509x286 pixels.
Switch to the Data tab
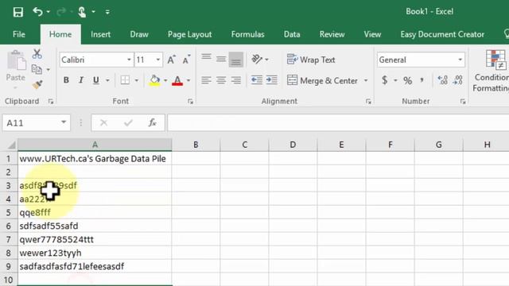[292, 34]
